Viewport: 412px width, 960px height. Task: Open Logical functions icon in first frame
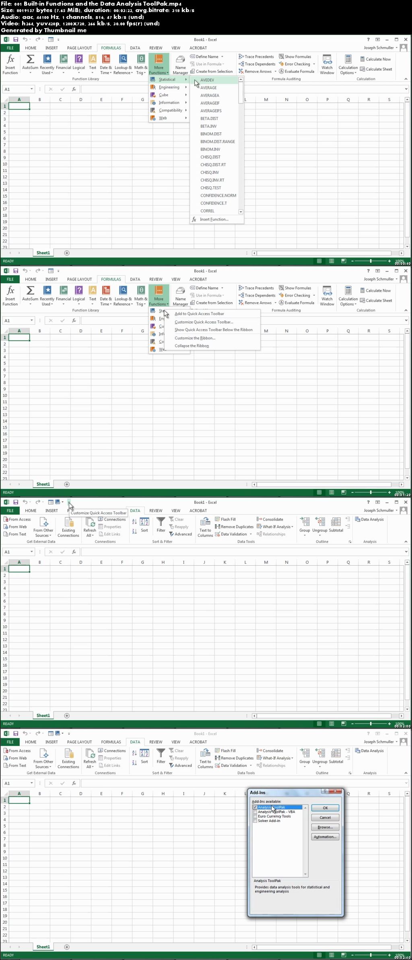pyautogui.click(x=79, y=59)
